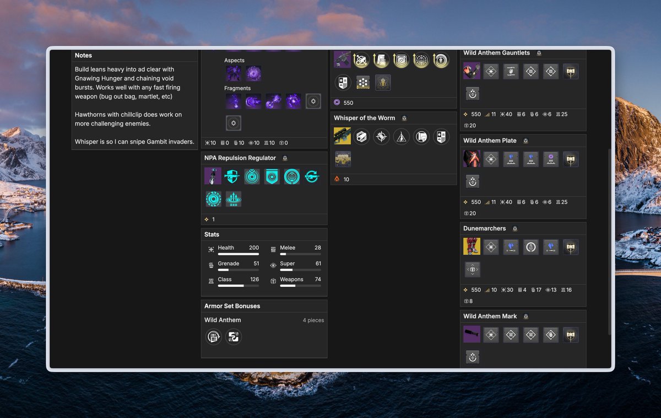Open the NPA Repulsion Regulator item thumbnail
This screenshot has width=661, height=418.
point(213,176)
